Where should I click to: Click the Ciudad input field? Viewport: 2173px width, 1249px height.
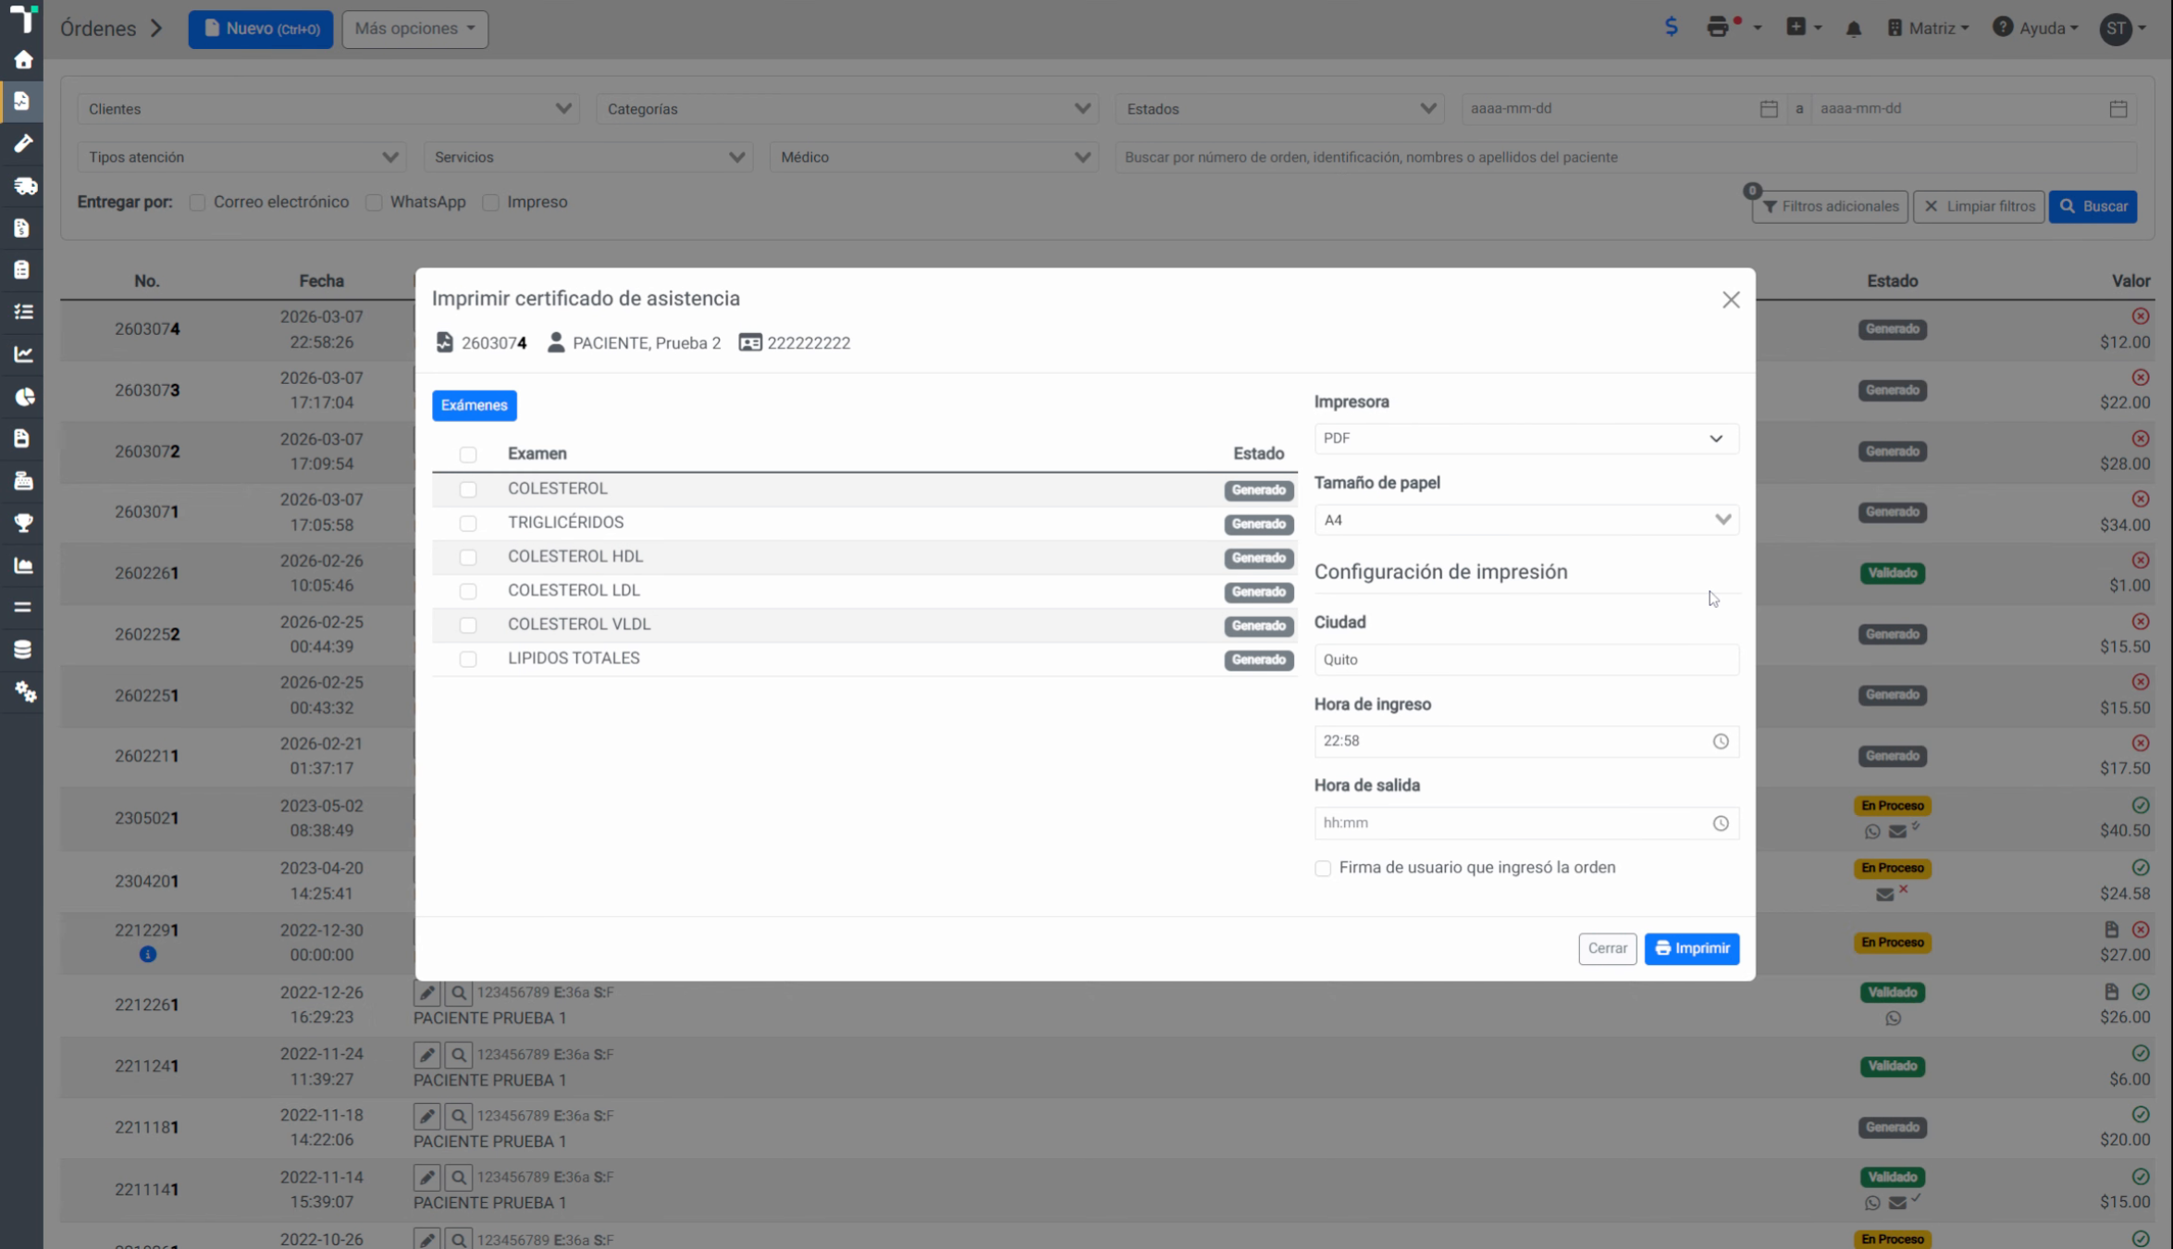click(x=1525, y=660)
